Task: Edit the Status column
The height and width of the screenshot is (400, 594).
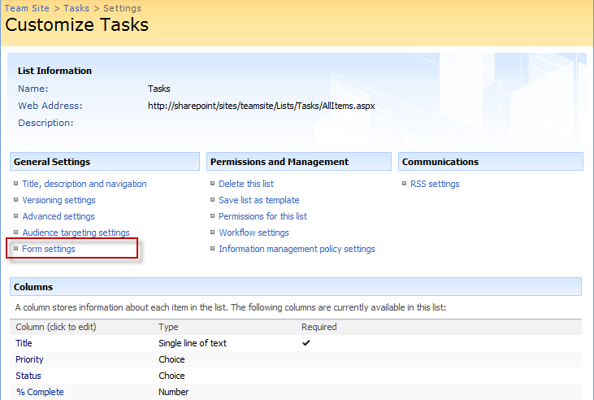Action: (28, 376)
